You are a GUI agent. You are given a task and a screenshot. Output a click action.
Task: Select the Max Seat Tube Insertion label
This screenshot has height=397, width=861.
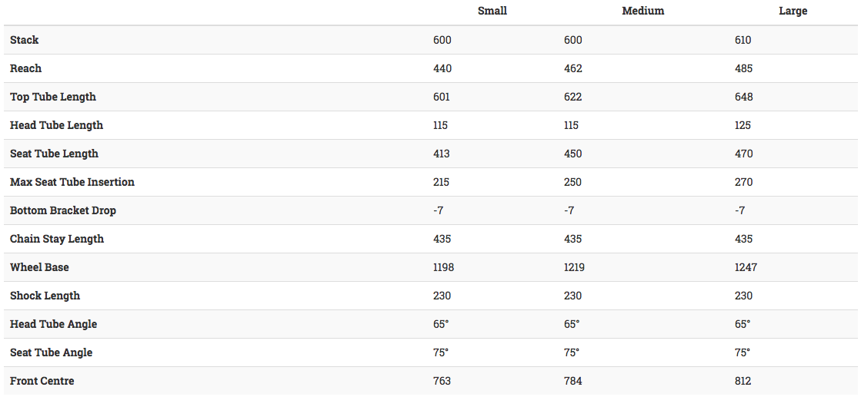(72, 182)
